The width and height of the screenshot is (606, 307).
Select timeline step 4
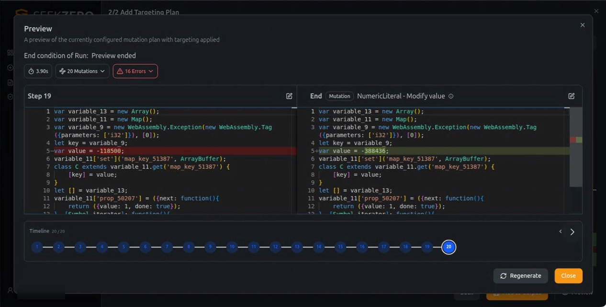click(102, 247)
